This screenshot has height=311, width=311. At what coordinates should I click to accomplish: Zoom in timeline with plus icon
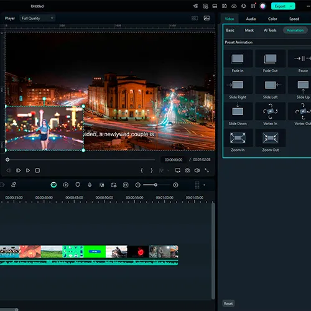pos(175,185)
